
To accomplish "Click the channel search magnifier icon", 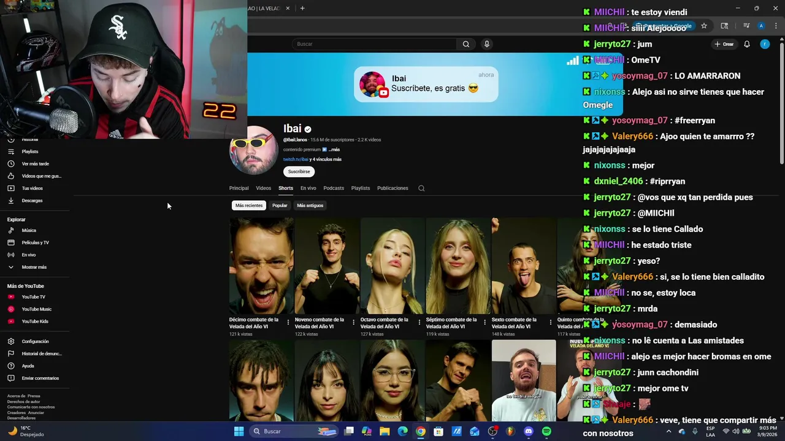I will pos(421,188).
